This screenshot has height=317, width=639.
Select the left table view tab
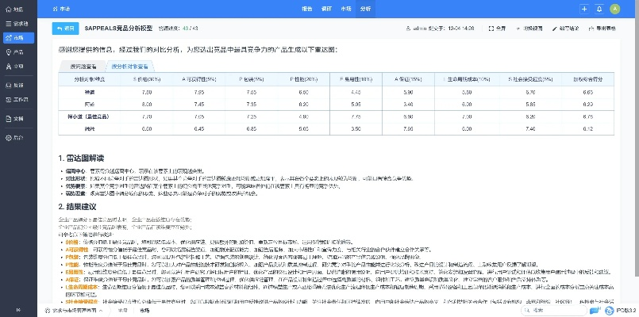click(83, 67)
